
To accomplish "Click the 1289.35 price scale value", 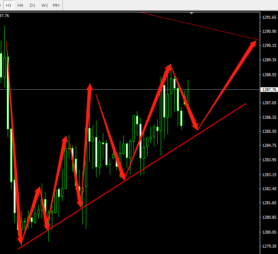I will coord(269,60).
